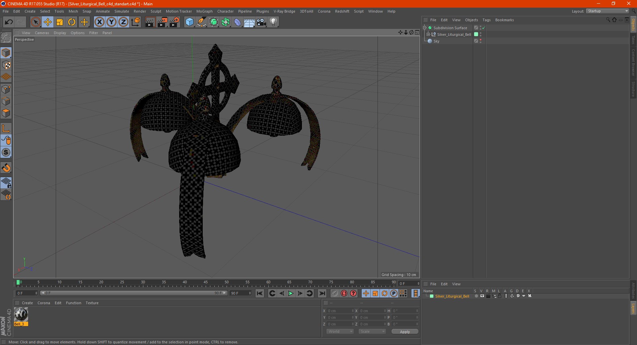637x345 pixels.
Task: Go to end of animation
Action: (322, 293)
